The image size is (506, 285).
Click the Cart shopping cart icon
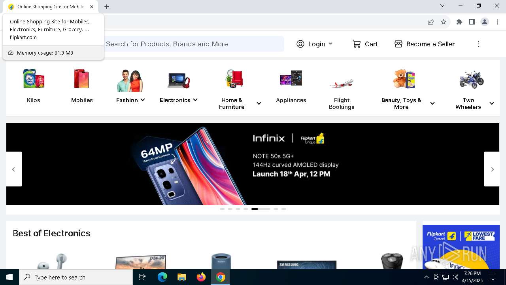[x=357, y=44]
